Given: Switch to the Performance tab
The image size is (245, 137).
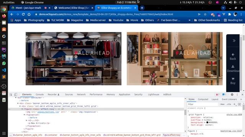Looking at the screenshot, I should click(x=96, y=94).
